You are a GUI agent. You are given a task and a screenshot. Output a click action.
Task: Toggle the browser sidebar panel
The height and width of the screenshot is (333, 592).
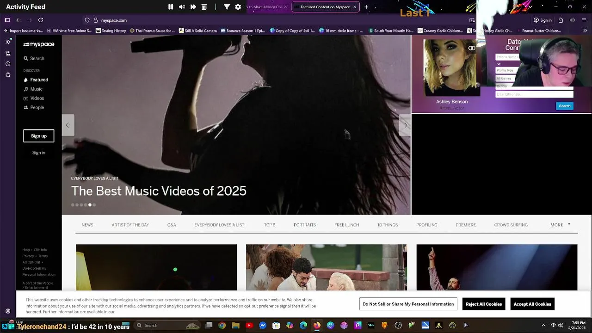click(7, 20)
